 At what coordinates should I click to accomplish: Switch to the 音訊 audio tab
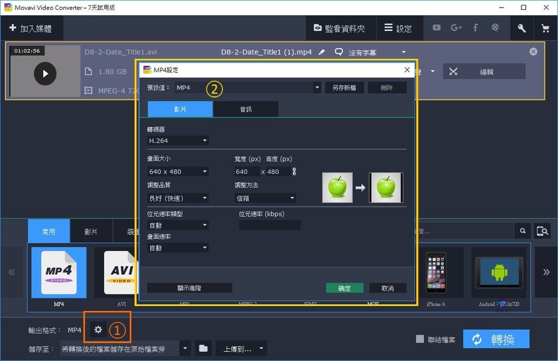tap(246, 109)
